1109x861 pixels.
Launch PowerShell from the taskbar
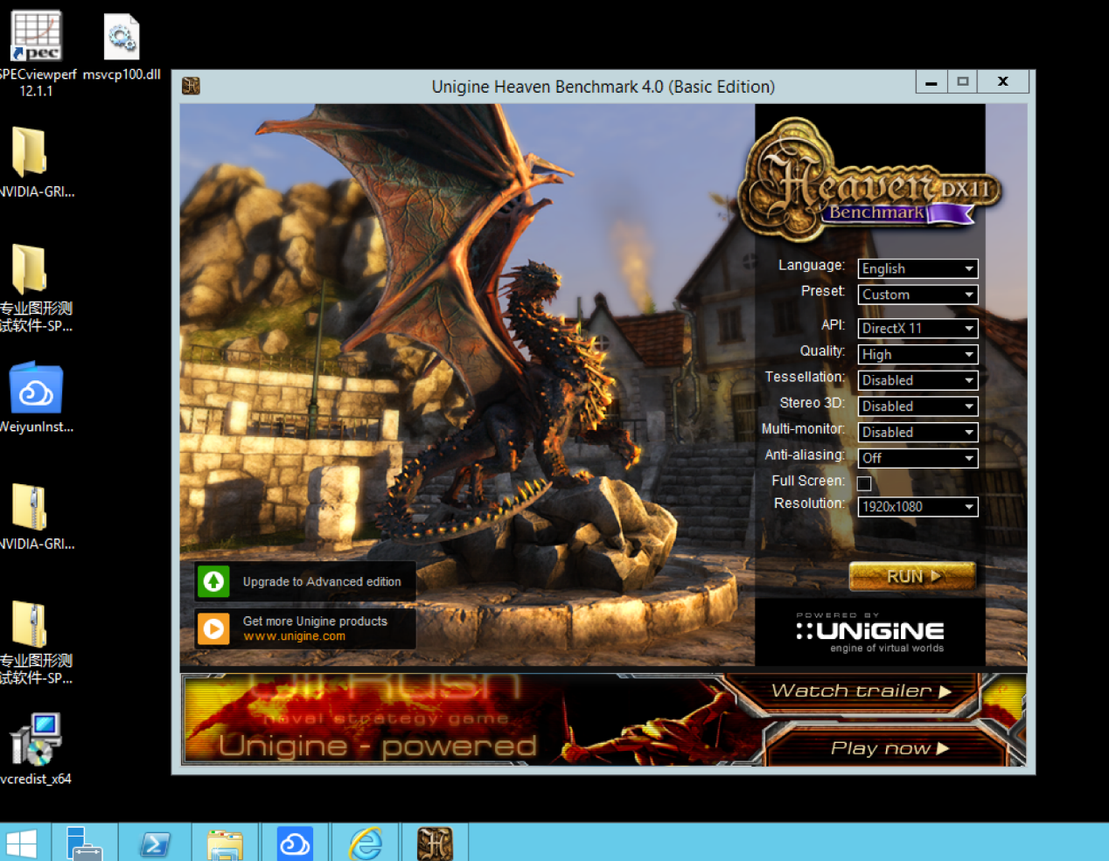[155, 844]
